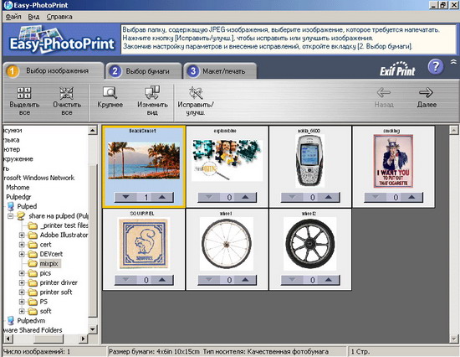Image resolution: width=460 pixels, height=357 pixels.
Task: Increase copies for the puzzle pieces image
Action: pyautogui.click(x=245, y=197)
